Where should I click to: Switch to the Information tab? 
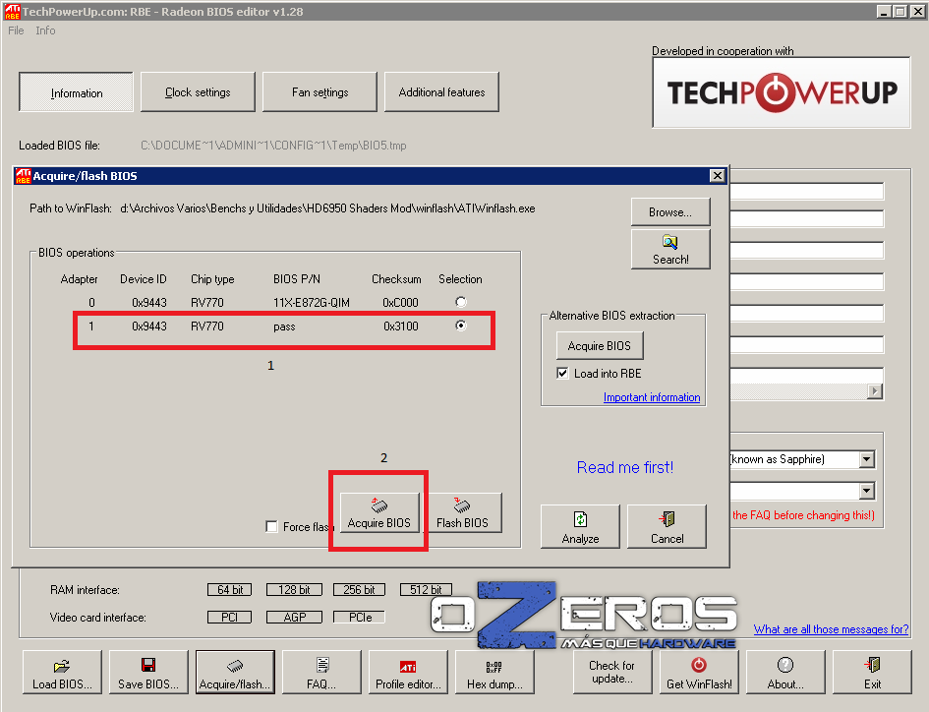pos(77,92)
